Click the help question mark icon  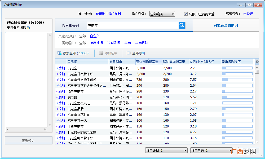(x=28, y=28)
